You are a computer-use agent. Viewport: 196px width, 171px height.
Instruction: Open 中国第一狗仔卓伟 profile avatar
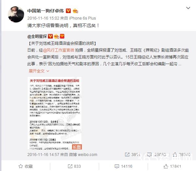(16, 14)
